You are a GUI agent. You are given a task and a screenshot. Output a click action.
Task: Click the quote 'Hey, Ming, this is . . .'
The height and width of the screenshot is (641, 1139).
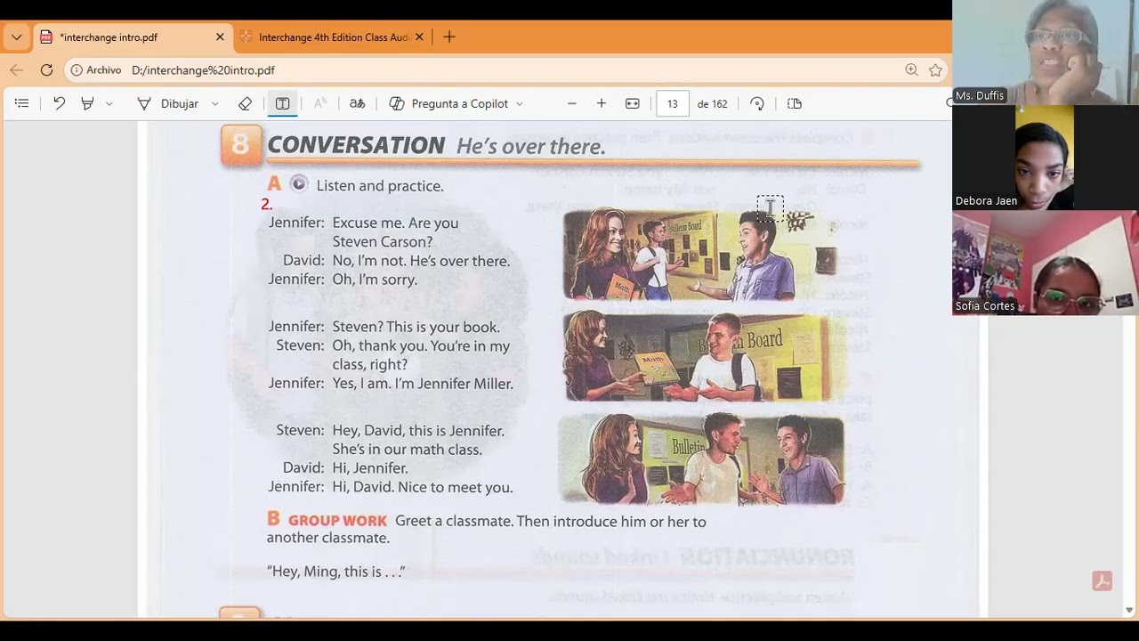coord(336,572)
